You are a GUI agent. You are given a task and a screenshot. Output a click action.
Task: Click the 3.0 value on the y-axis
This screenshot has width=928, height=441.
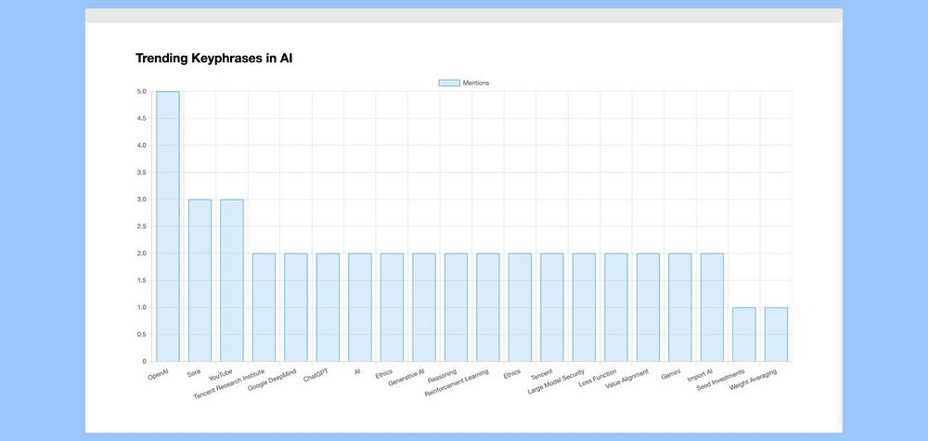point(141,200)
